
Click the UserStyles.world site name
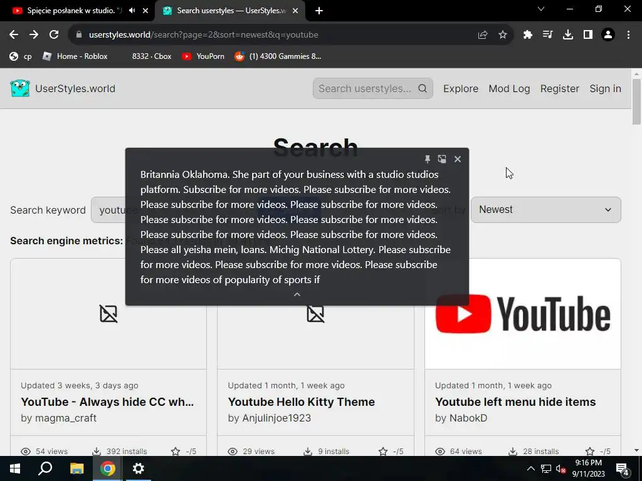coord(75,88)
